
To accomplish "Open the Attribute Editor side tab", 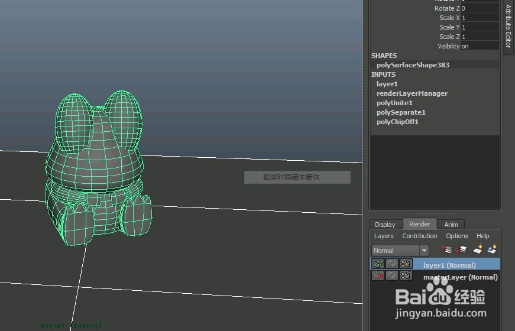I will pyautogui.click(x=508, y=26).
